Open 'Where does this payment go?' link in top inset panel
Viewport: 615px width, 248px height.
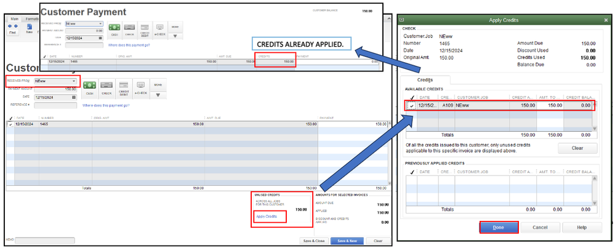click(x=129, y=45)
